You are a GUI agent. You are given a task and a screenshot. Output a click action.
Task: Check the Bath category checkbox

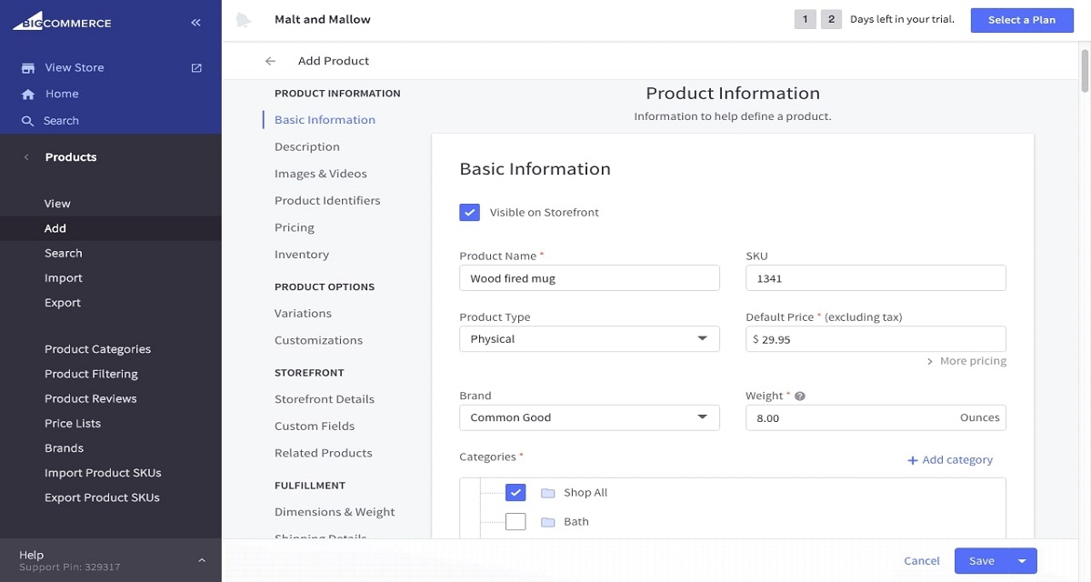click(x=515, y=522)
